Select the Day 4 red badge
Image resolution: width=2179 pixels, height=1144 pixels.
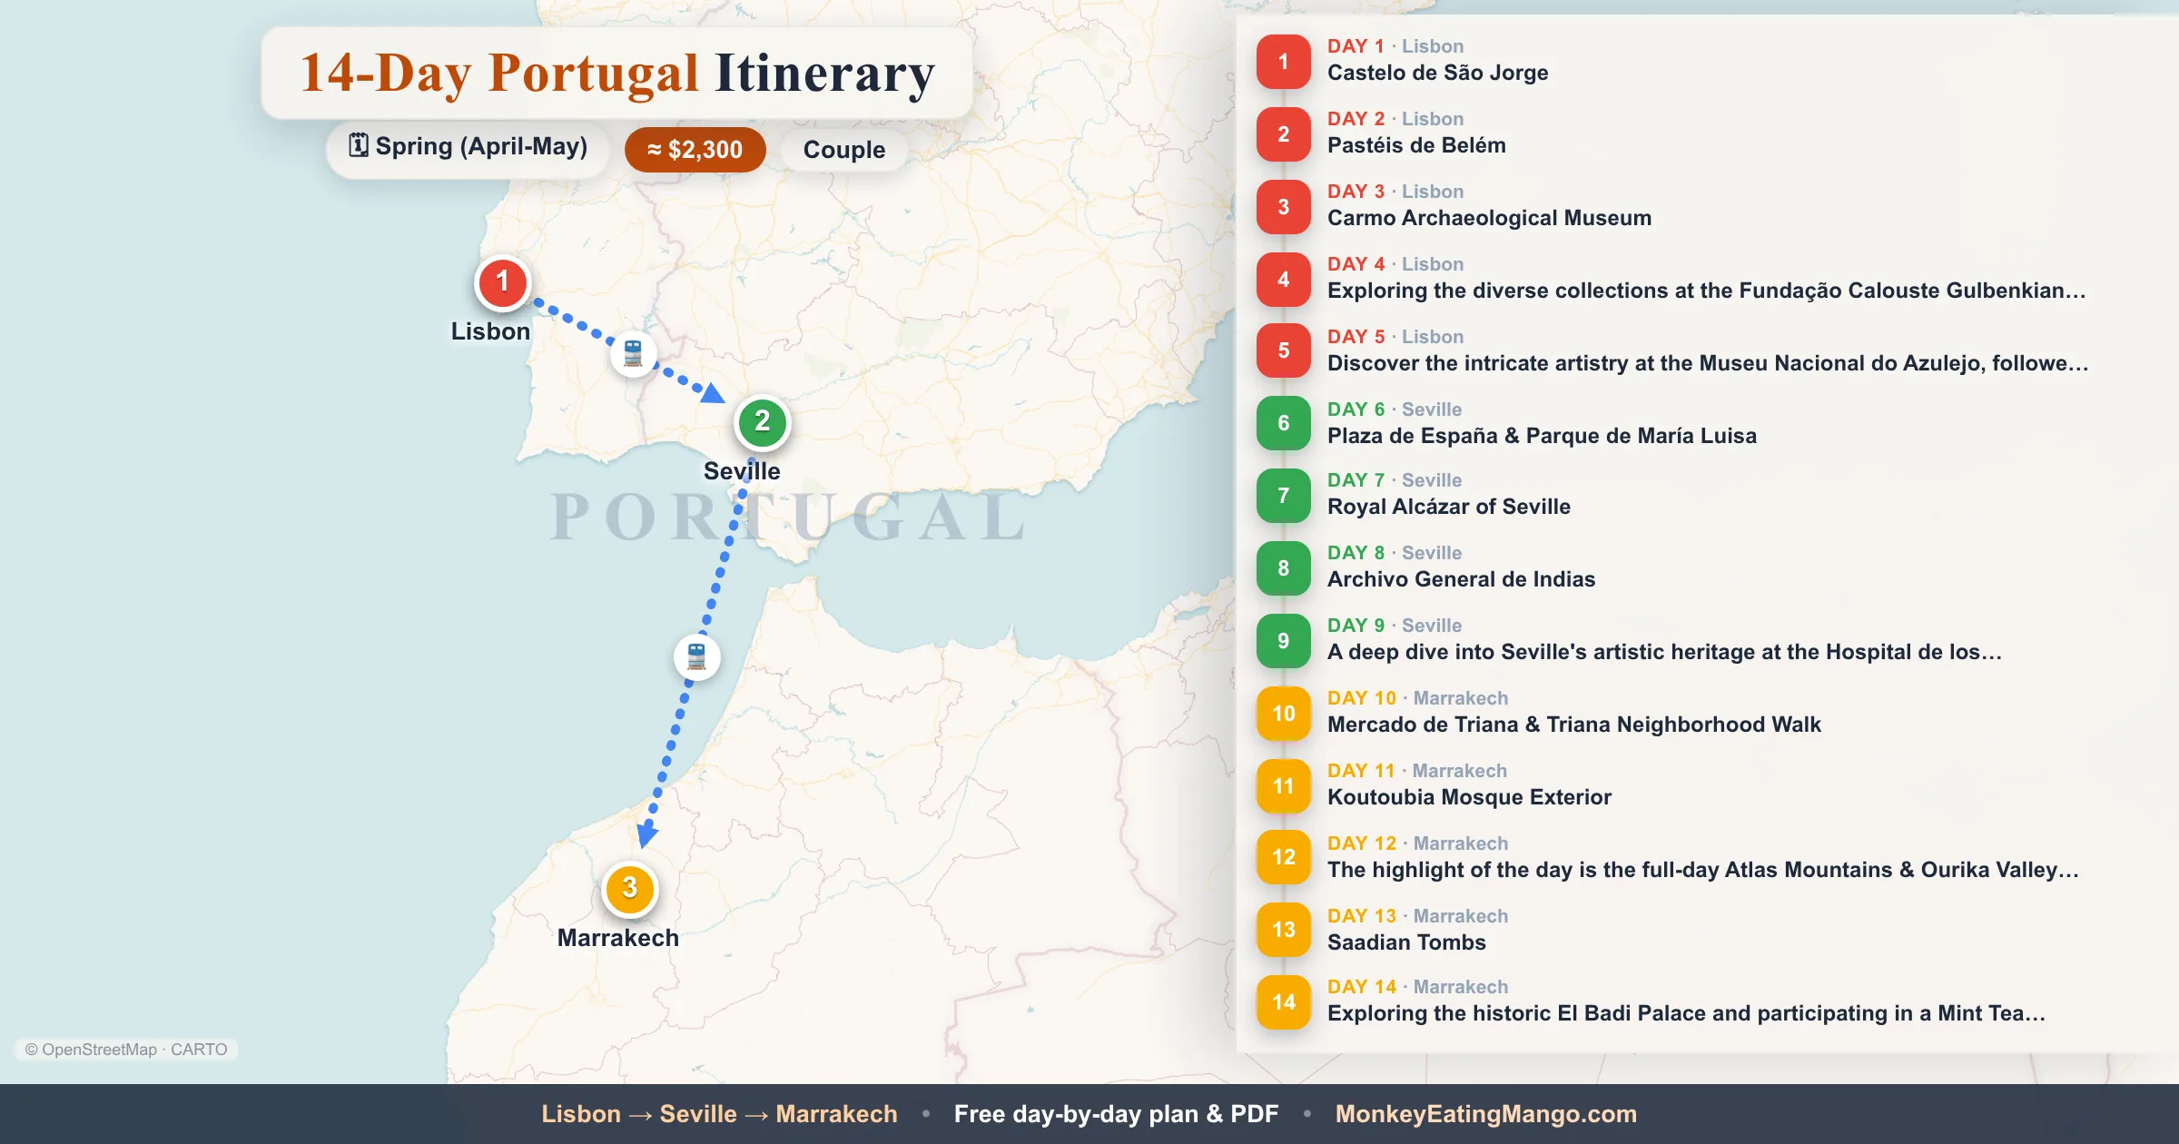pos(1283,280)
